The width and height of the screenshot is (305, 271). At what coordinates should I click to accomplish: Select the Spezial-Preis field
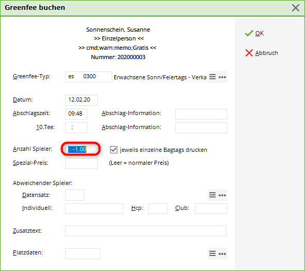[x=81, y=163]
